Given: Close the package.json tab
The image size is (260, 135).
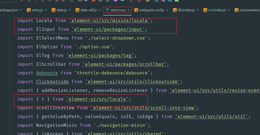Looking at the screenshot, I should click(x=21, y=10).
